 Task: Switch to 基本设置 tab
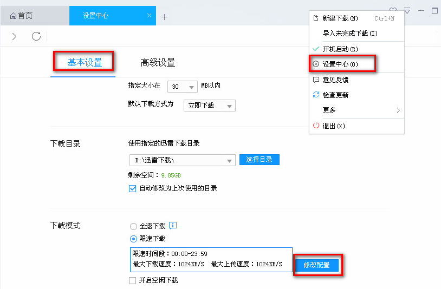[85, 62]
